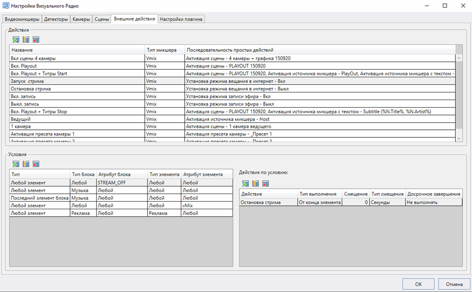Viewport: 472px width, 292px height.
Task: Select condition with STREAM_OFF attribute
Action: pyautogui.click(x=121, y=183)
